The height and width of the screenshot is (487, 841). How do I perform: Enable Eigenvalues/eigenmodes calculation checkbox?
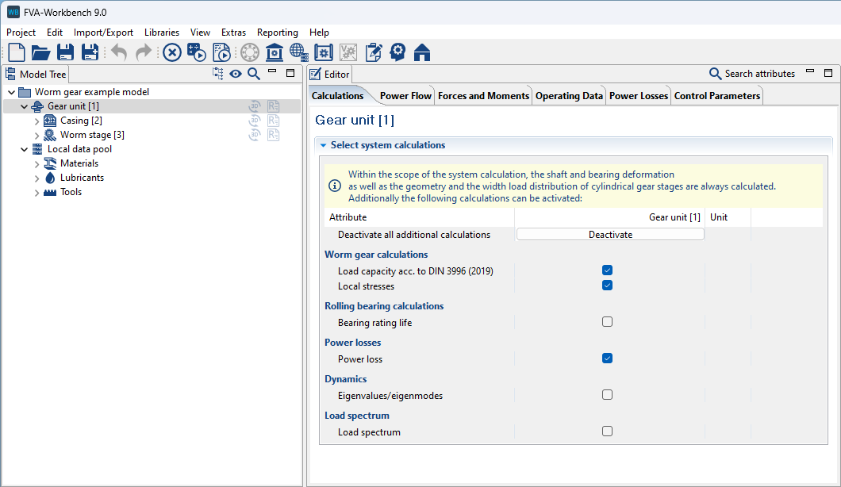(607, 395)
